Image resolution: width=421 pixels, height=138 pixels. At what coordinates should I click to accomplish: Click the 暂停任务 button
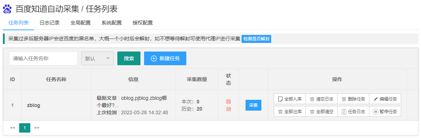pyautogui.click(x=385, y=112)
